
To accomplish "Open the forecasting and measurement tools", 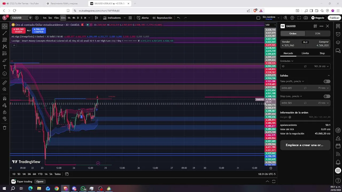I will pyautogui.click(x=5, y=53).
